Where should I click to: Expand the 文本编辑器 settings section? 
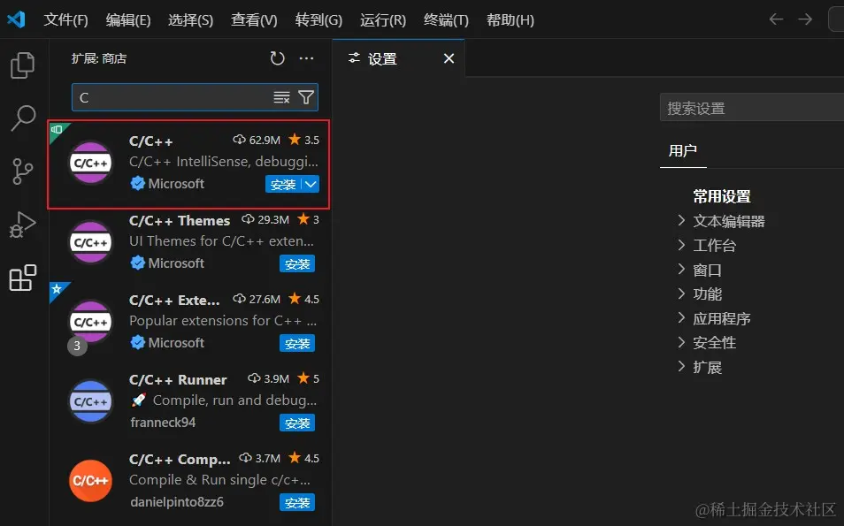click(x=681, y=220)
